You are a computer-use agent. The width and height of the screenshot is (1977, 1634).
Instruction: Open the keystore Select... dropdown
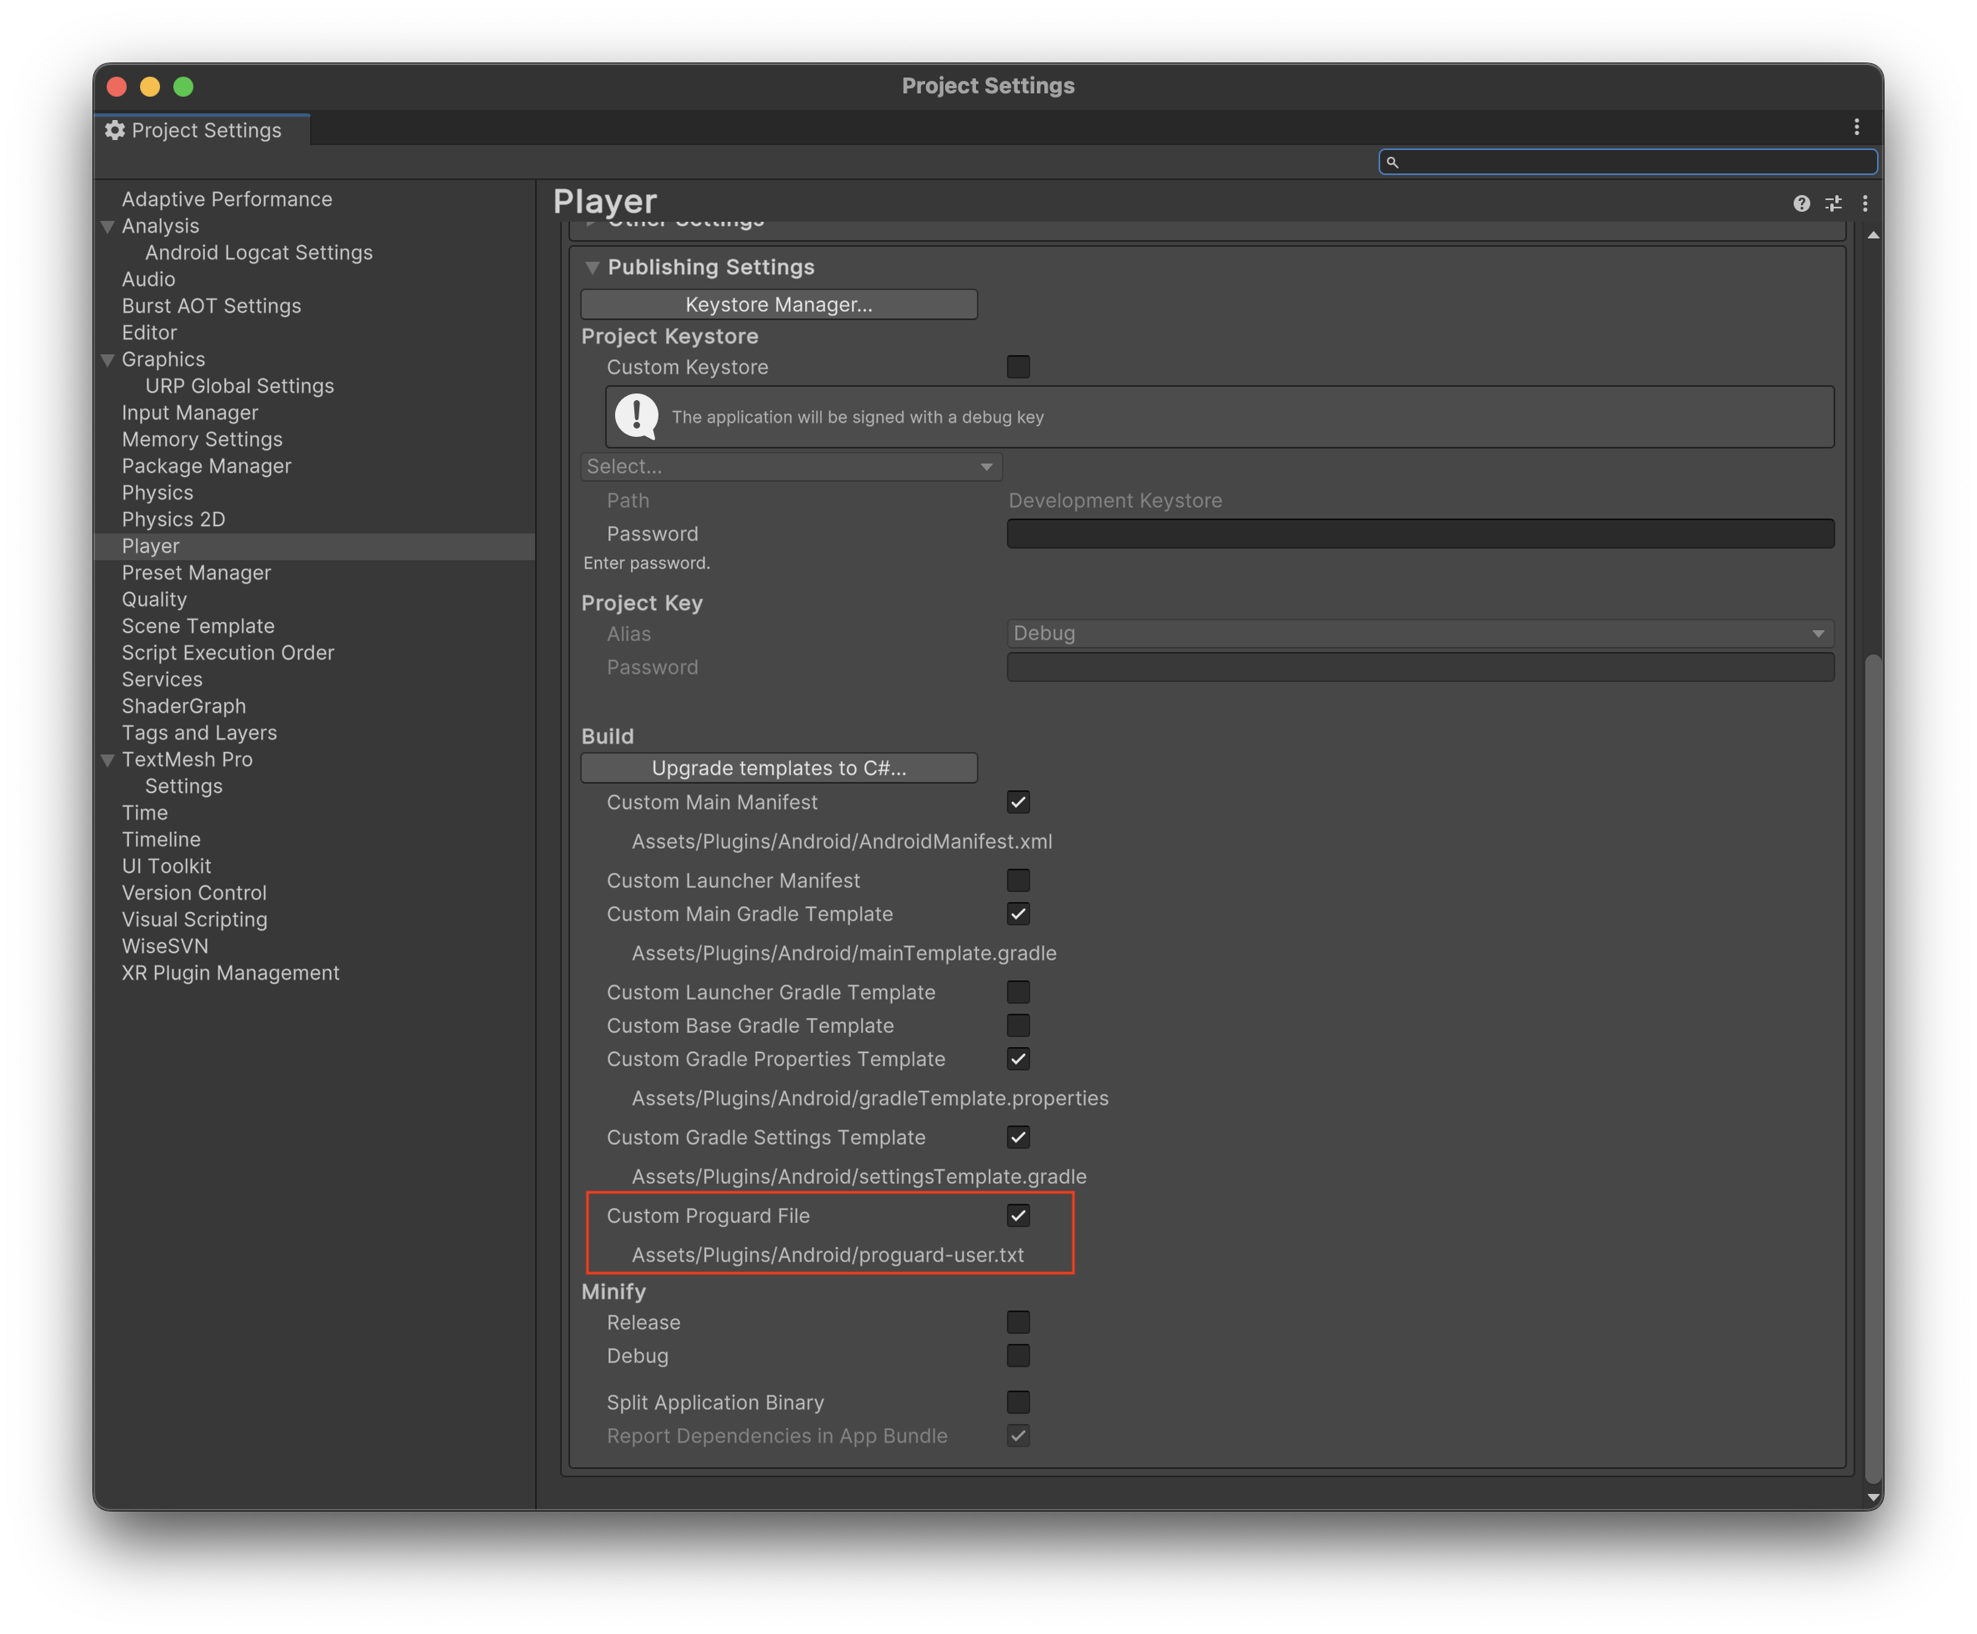coord(790,467)
